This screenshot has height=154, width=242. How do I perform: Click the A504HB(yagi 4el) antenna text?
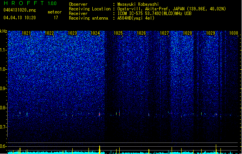[136, 18]
